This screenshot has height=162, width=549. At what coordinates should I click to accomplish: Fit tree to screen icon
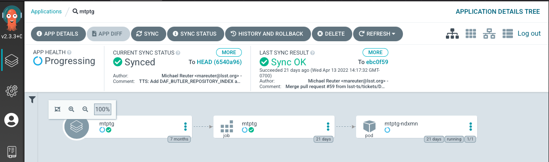pos(58,109)
